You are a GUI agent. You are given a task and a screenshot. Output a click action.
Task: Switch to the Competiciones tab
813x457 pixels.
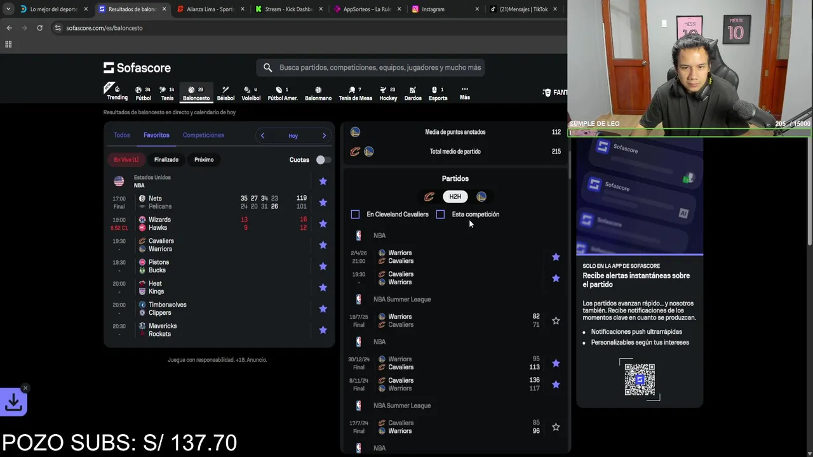click(203, 135)
